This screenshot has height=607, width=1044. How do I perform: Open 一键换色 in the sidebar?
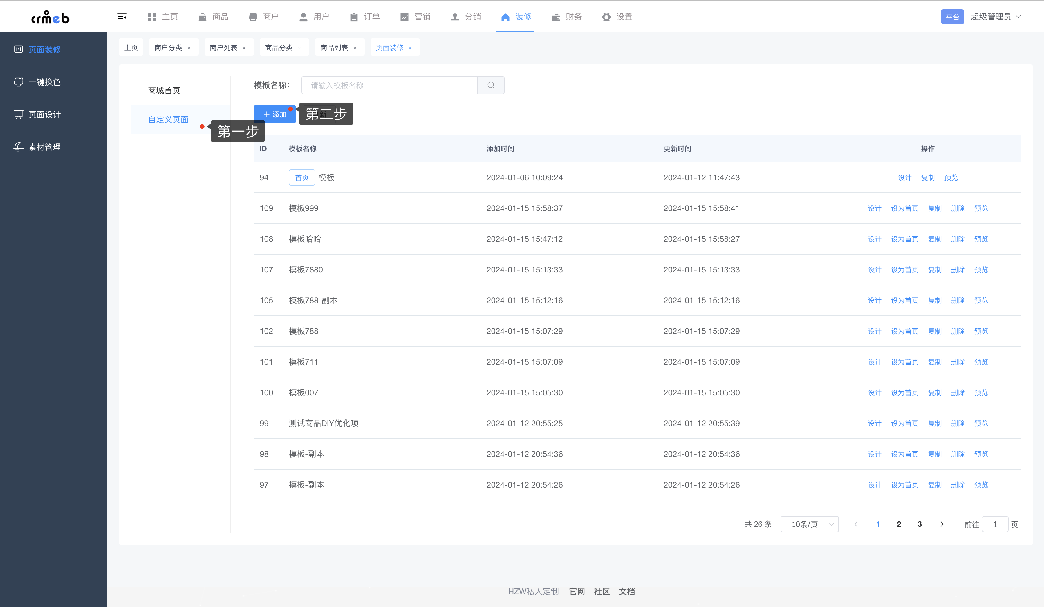(44, 82)
